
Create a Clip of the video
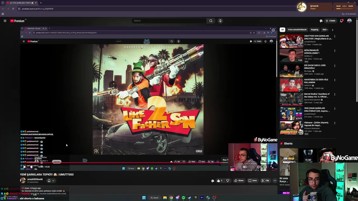click(265, 181)
